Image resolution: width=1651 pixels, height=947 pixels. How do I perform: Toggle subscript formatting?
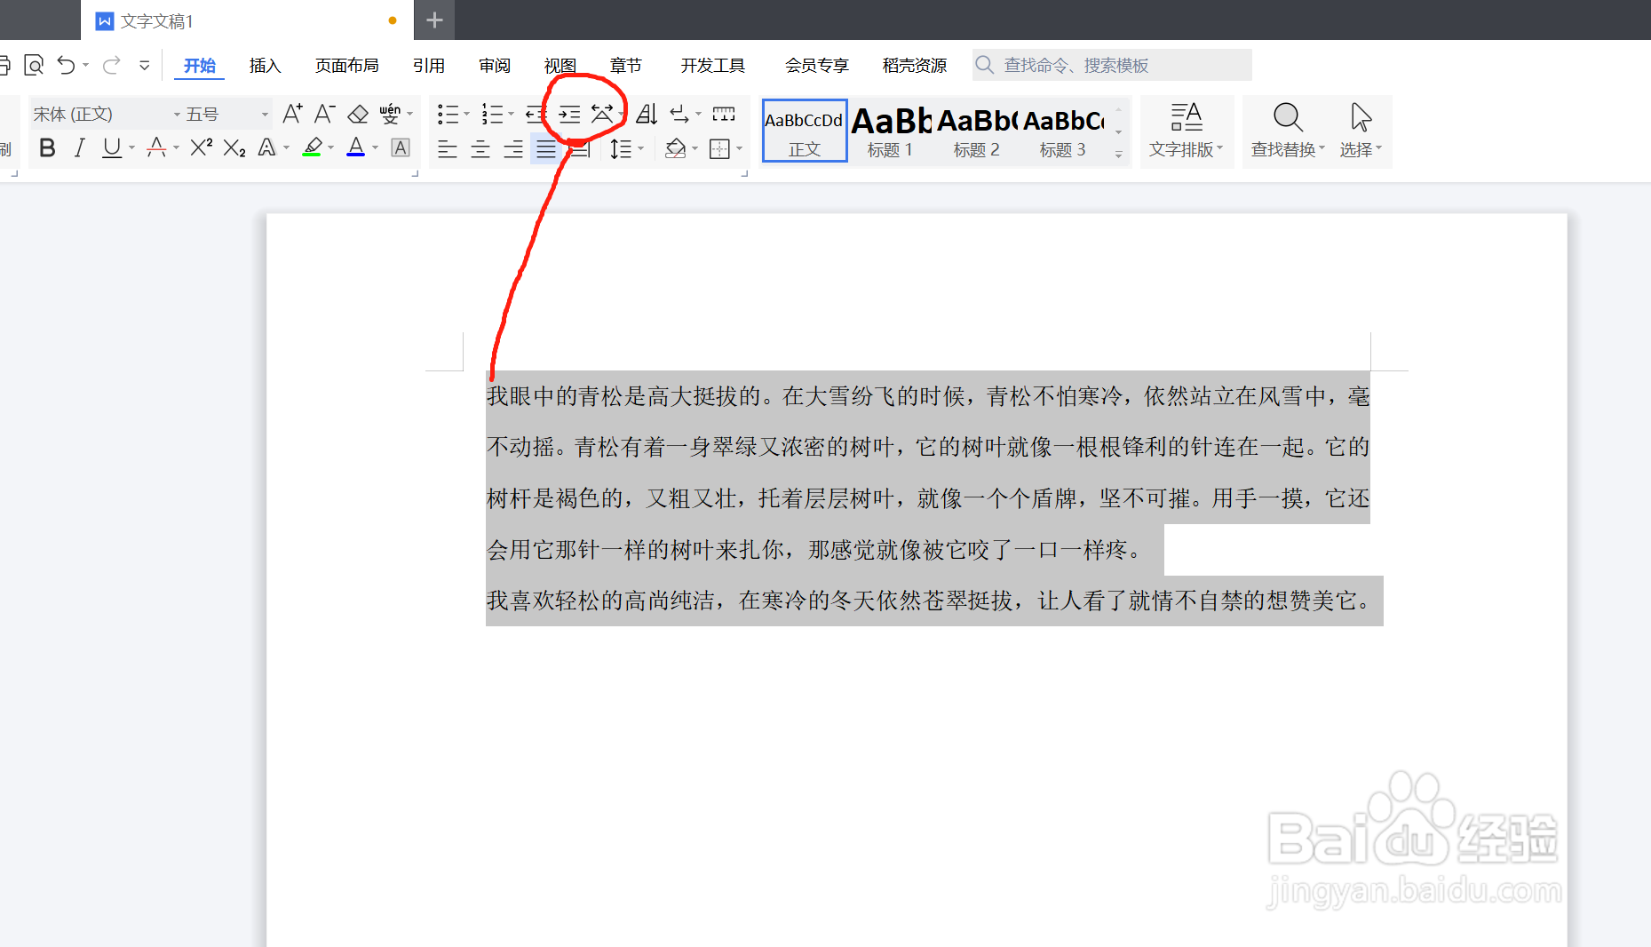(234, 148)
